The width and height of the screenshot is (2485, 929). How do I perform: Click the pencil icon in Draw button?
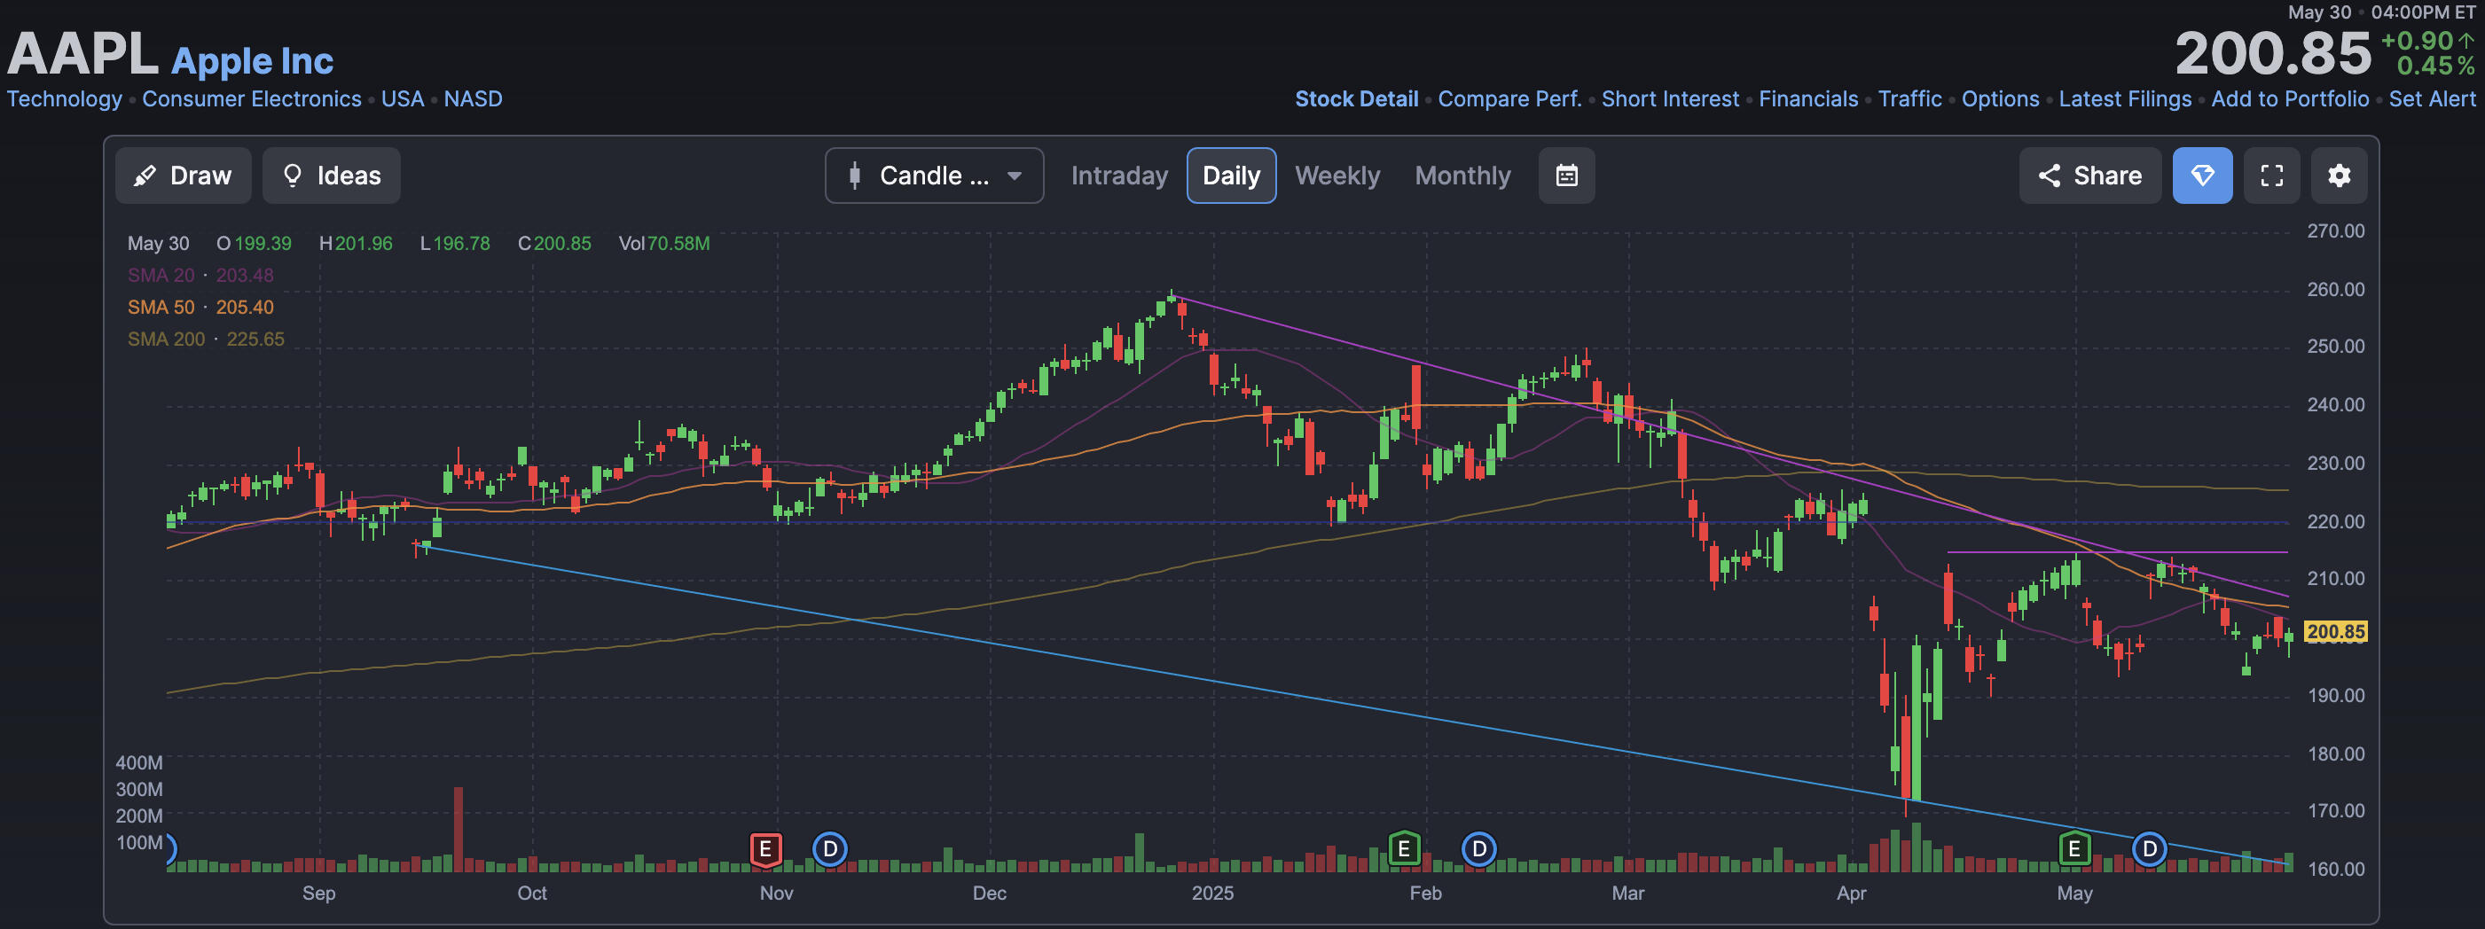145,176
